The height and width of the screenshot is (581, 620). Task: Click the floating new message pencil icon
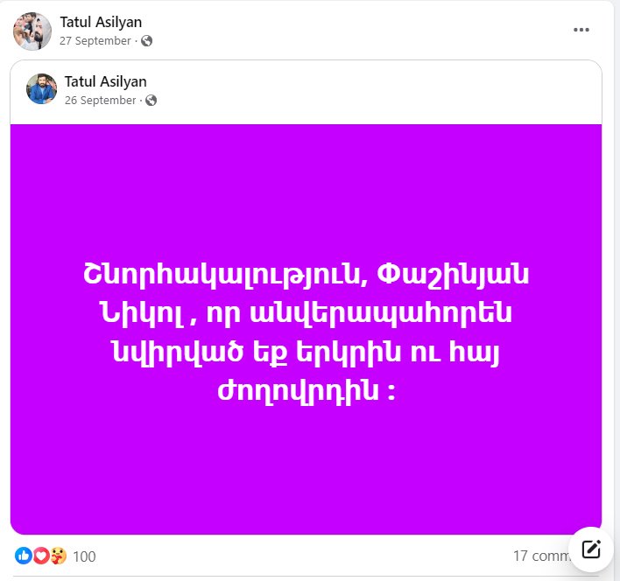tap(591, 549)
